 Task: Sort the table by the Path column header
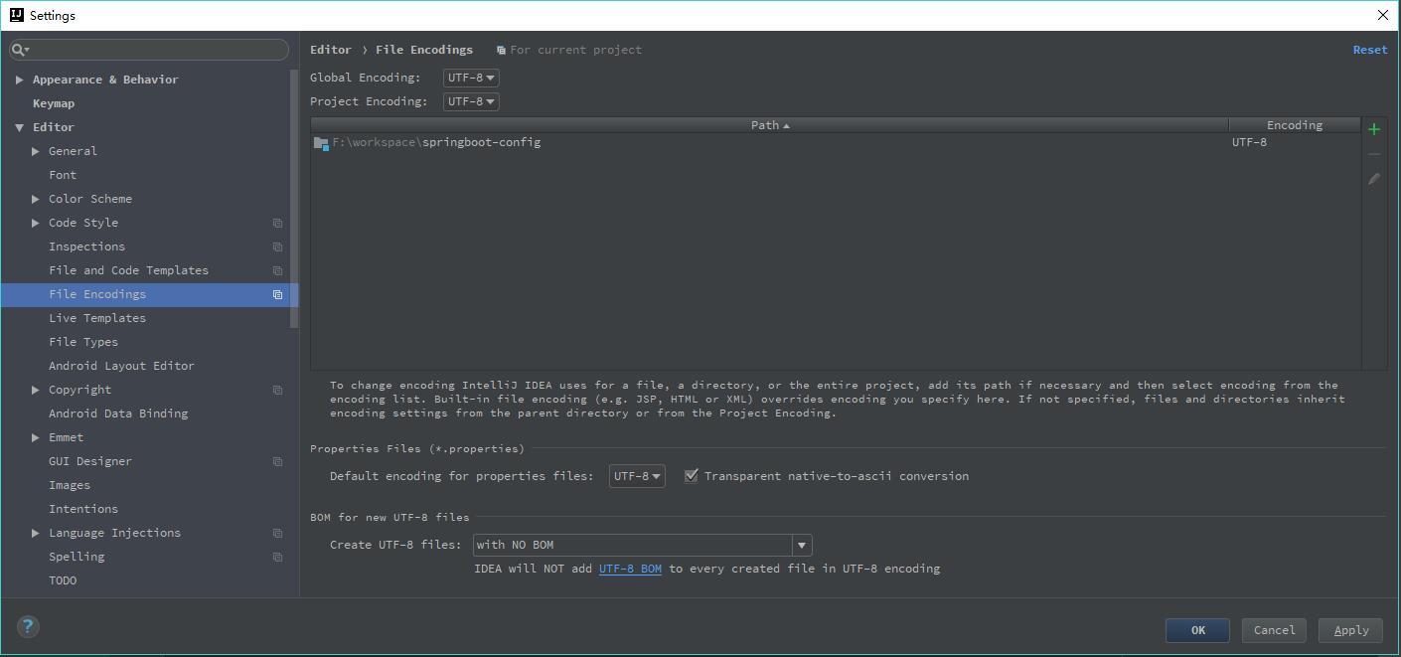coord(770,125)
